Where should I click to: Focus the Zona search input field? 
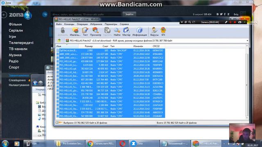(x=86, y=15)
